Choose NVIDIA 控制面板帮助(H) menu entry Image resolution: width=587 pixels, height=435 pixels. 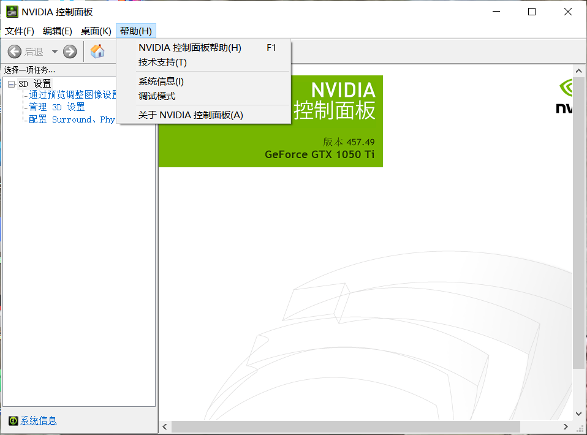(203, 48)
